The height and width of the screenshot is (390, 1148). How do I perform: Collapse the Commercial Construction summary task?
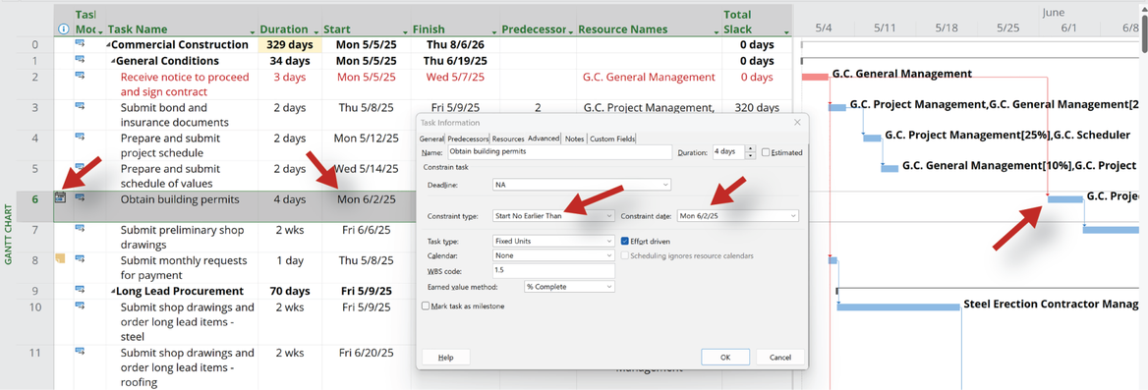tap(108, 44)
